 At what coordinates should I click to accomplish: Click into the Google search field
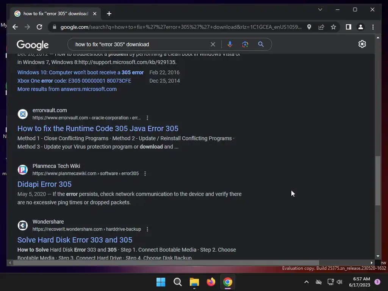(141, 45)
